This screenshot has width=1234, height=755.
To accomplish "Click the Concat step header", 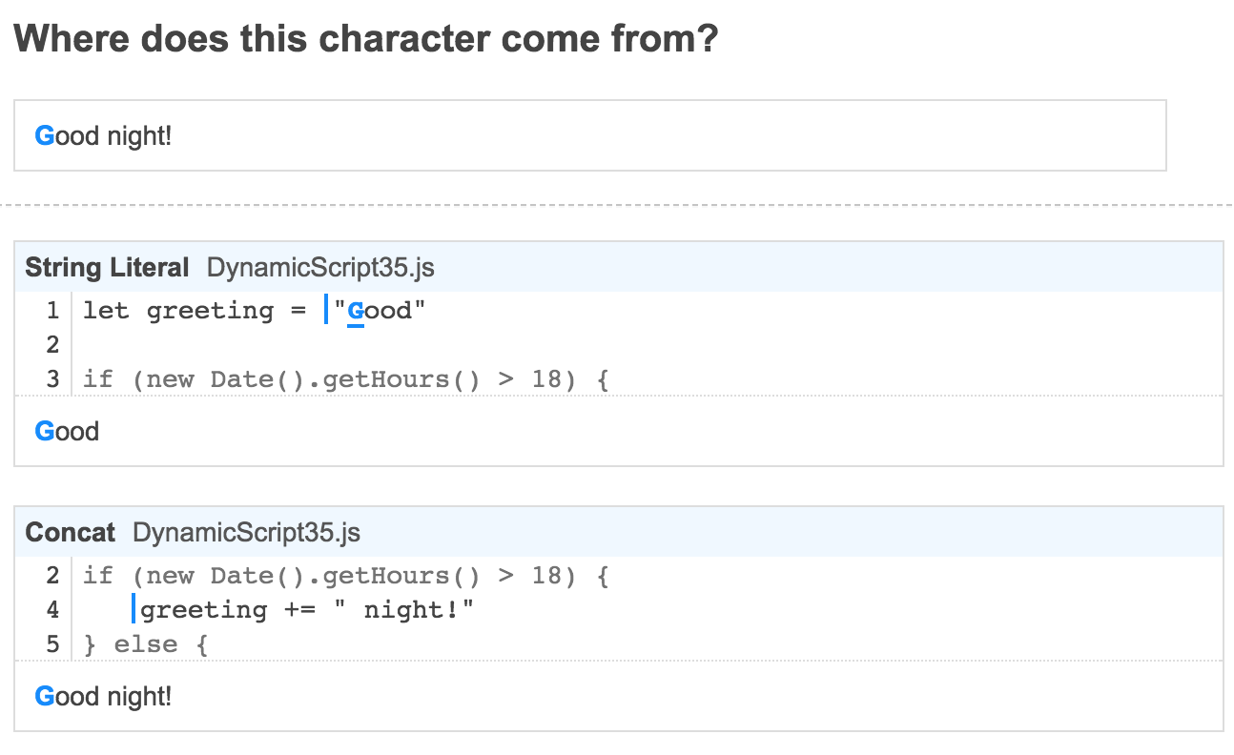I will pos(70,532).
